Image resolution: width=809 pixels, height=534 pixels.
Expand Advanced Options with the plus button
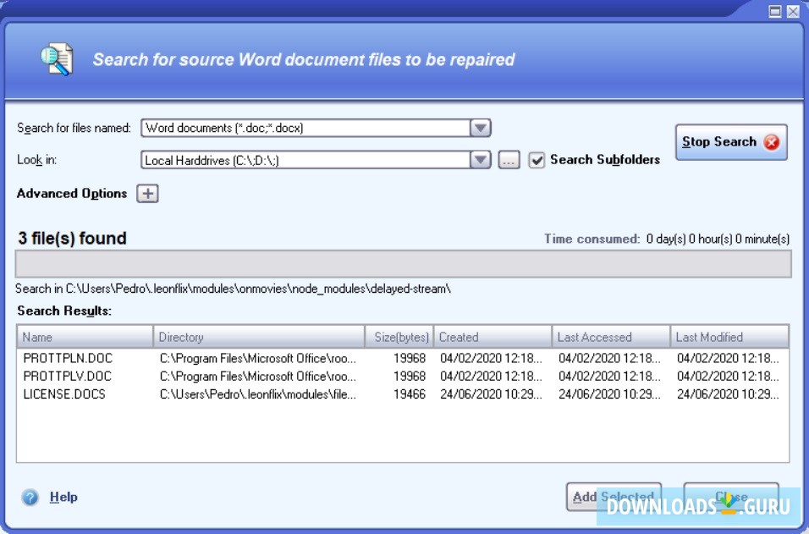[x=147, y=194]
